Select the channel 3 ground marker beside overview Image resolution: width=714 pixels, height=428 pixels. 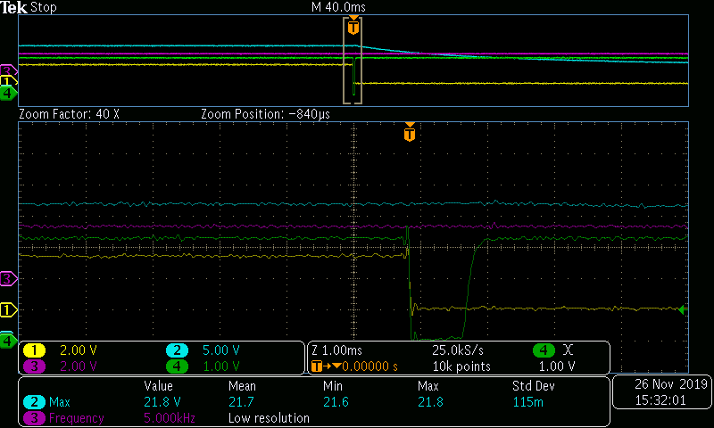pyautogui.click(x=7, y=70)
